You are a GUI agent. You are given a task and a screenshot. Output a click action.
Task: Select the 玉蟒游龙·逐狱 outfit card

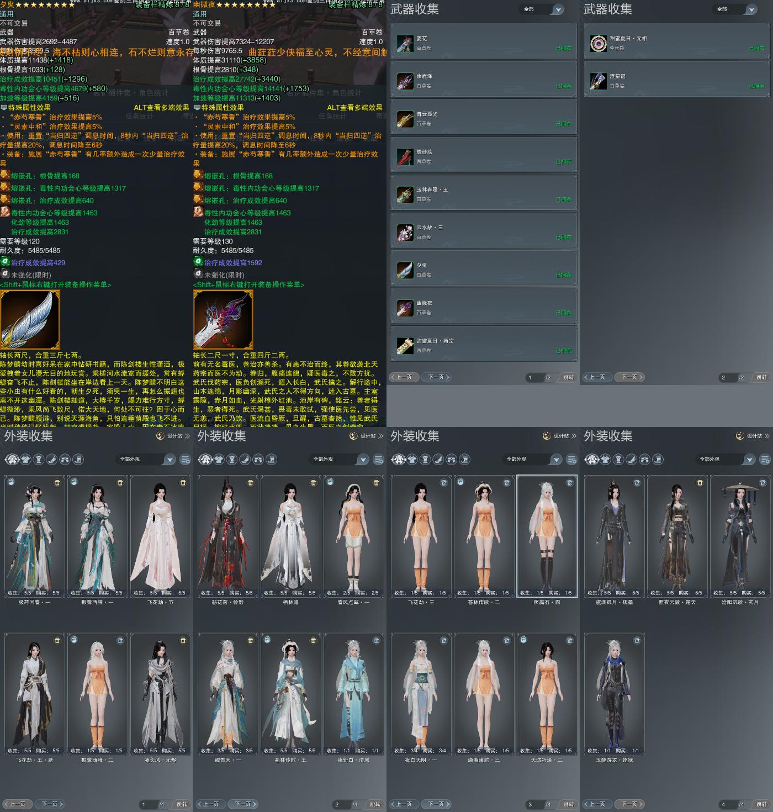pos(614,694)
